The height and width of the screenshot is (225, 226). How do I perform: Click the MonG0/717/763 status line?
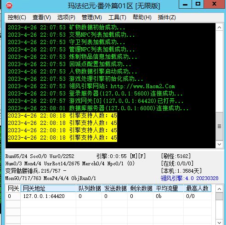point(51,178)
